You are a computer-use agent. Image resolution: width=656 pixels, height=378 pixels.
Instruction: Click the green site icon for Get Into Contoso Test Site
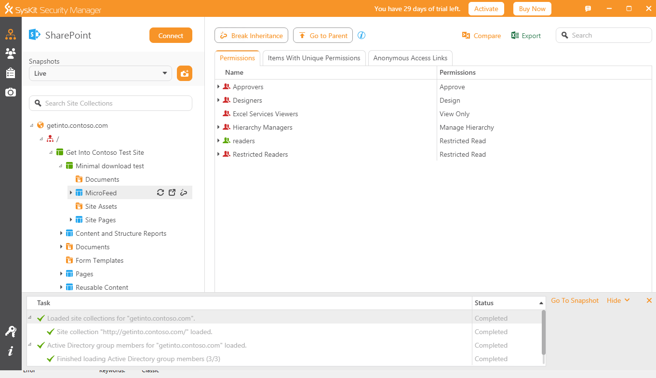pyautogui.click(x=60, y=152)
